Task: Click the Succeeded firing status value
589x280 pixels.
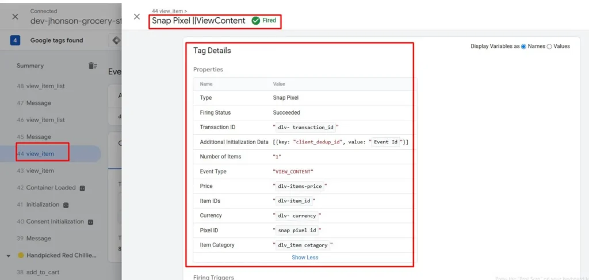Action: click(x=286, y=112)
